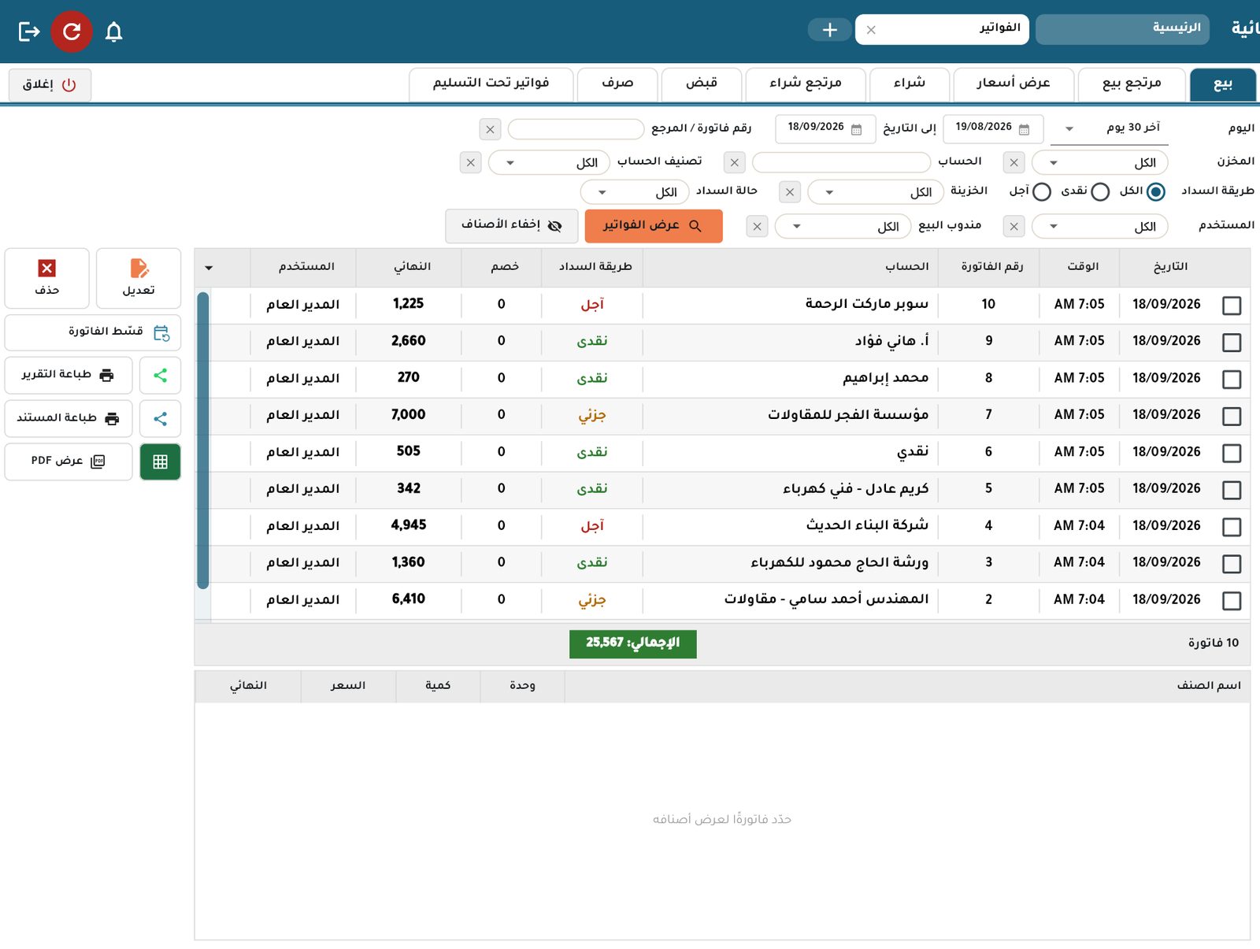Switch to قبض tab
1260x949 pixels.
(x=702, y=84)
